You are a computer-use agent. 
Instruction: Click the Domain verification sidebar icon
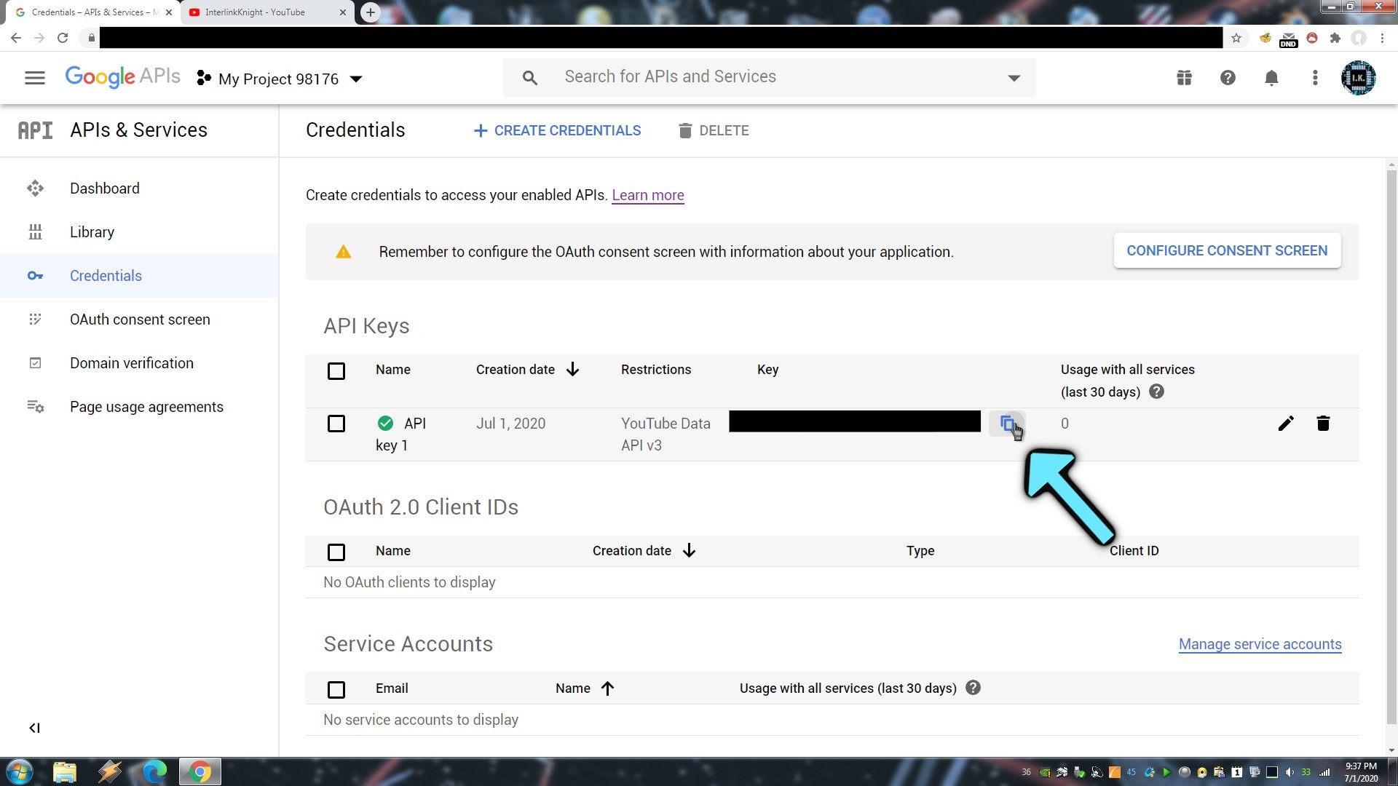(34, 362)
